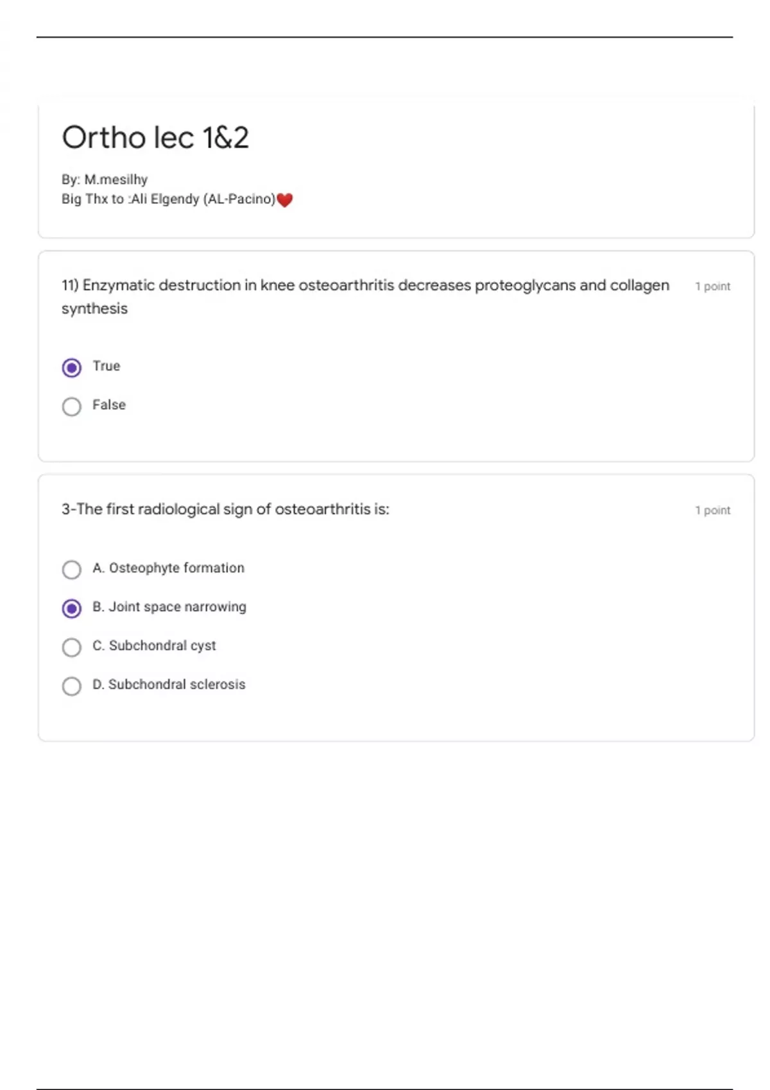Image resolution: width=770 pixels, height=1090 pixels.
Task: Click the red heart emoji icon
Action: 285,200
